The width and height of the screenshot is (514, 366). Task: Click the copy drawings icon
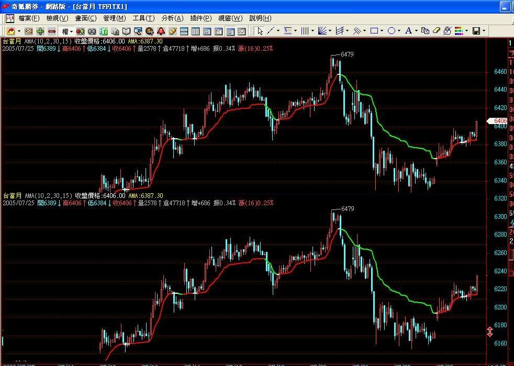[425, 31]
